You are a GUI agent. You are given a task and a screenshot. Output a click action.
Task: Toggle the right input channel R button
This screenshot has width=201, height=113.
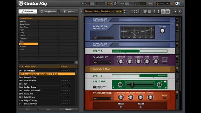coord(88,3)
